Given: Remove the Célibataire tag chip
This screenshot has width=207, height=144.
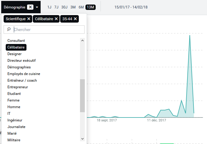Looking at the screenshot, I should [x=56, y=19].
